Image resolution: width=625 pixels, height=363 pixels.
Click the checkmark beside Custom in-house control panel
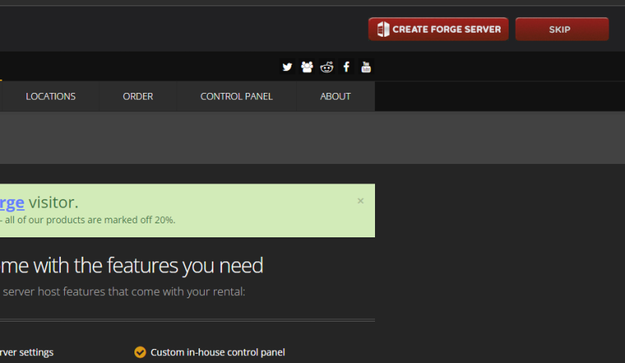[140, 352]
